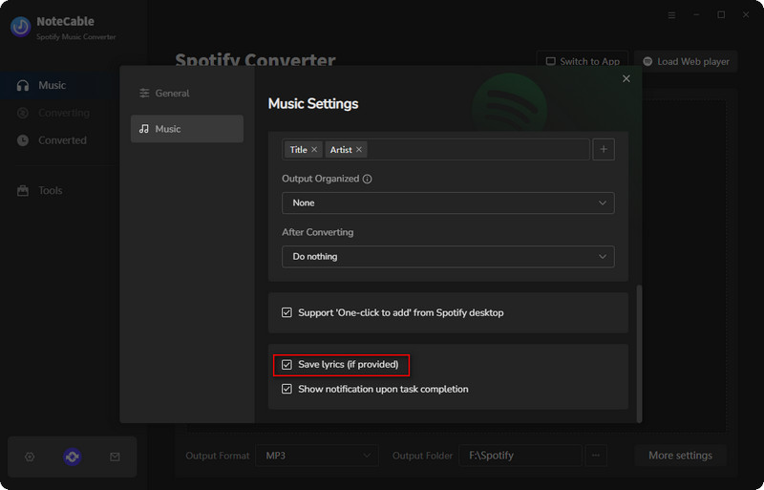
Task: Click the NoteCable logo icon
Action: pos(20,28)
